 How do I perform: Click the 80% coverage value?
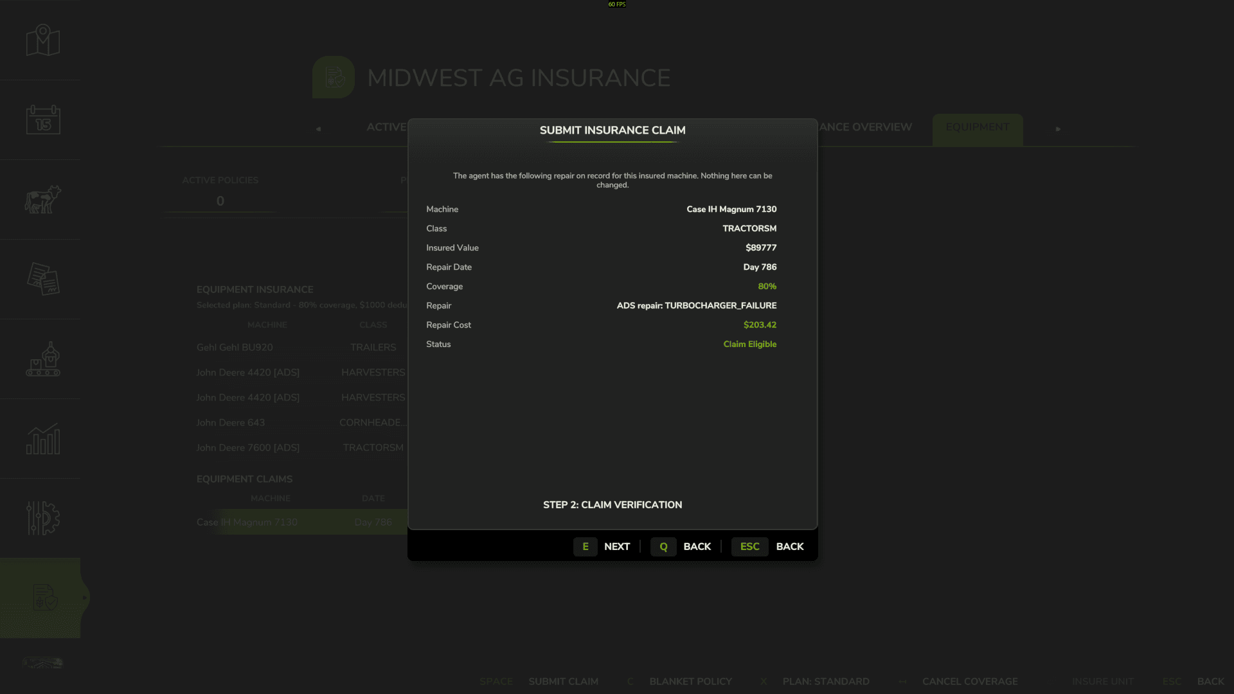point(767,286)
